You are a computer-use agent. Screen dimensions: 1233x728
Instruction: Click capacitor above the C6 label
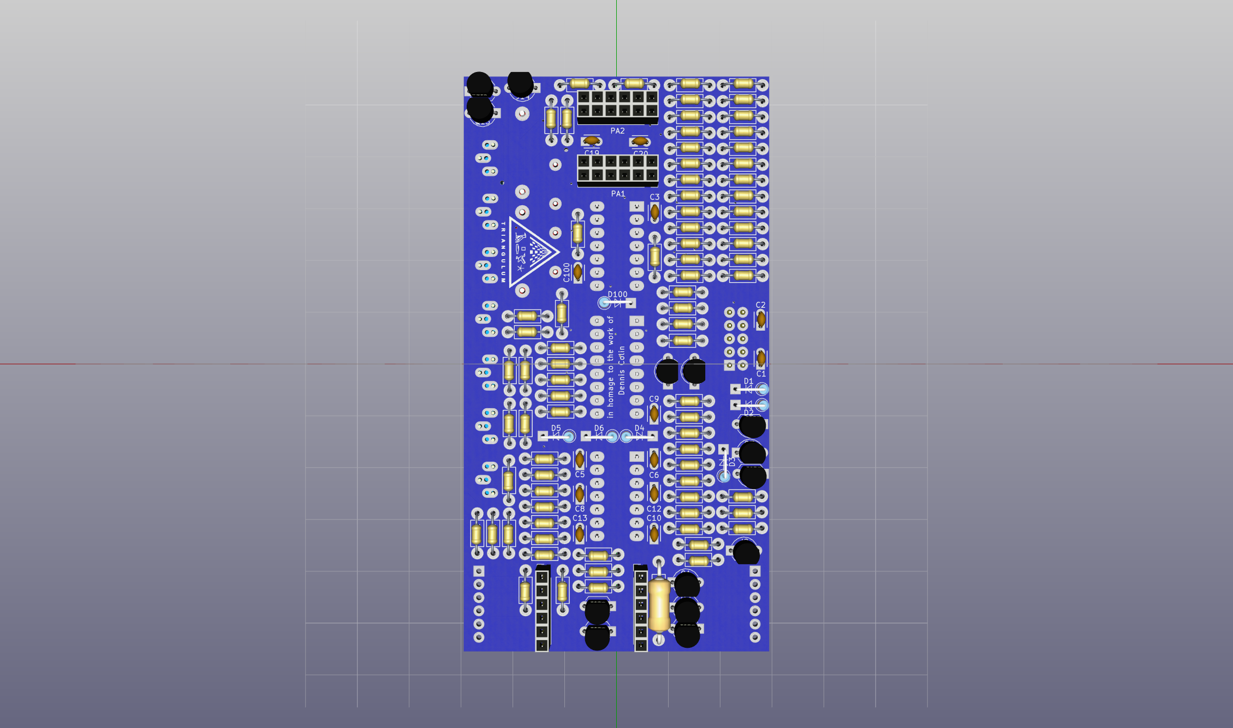654,460
